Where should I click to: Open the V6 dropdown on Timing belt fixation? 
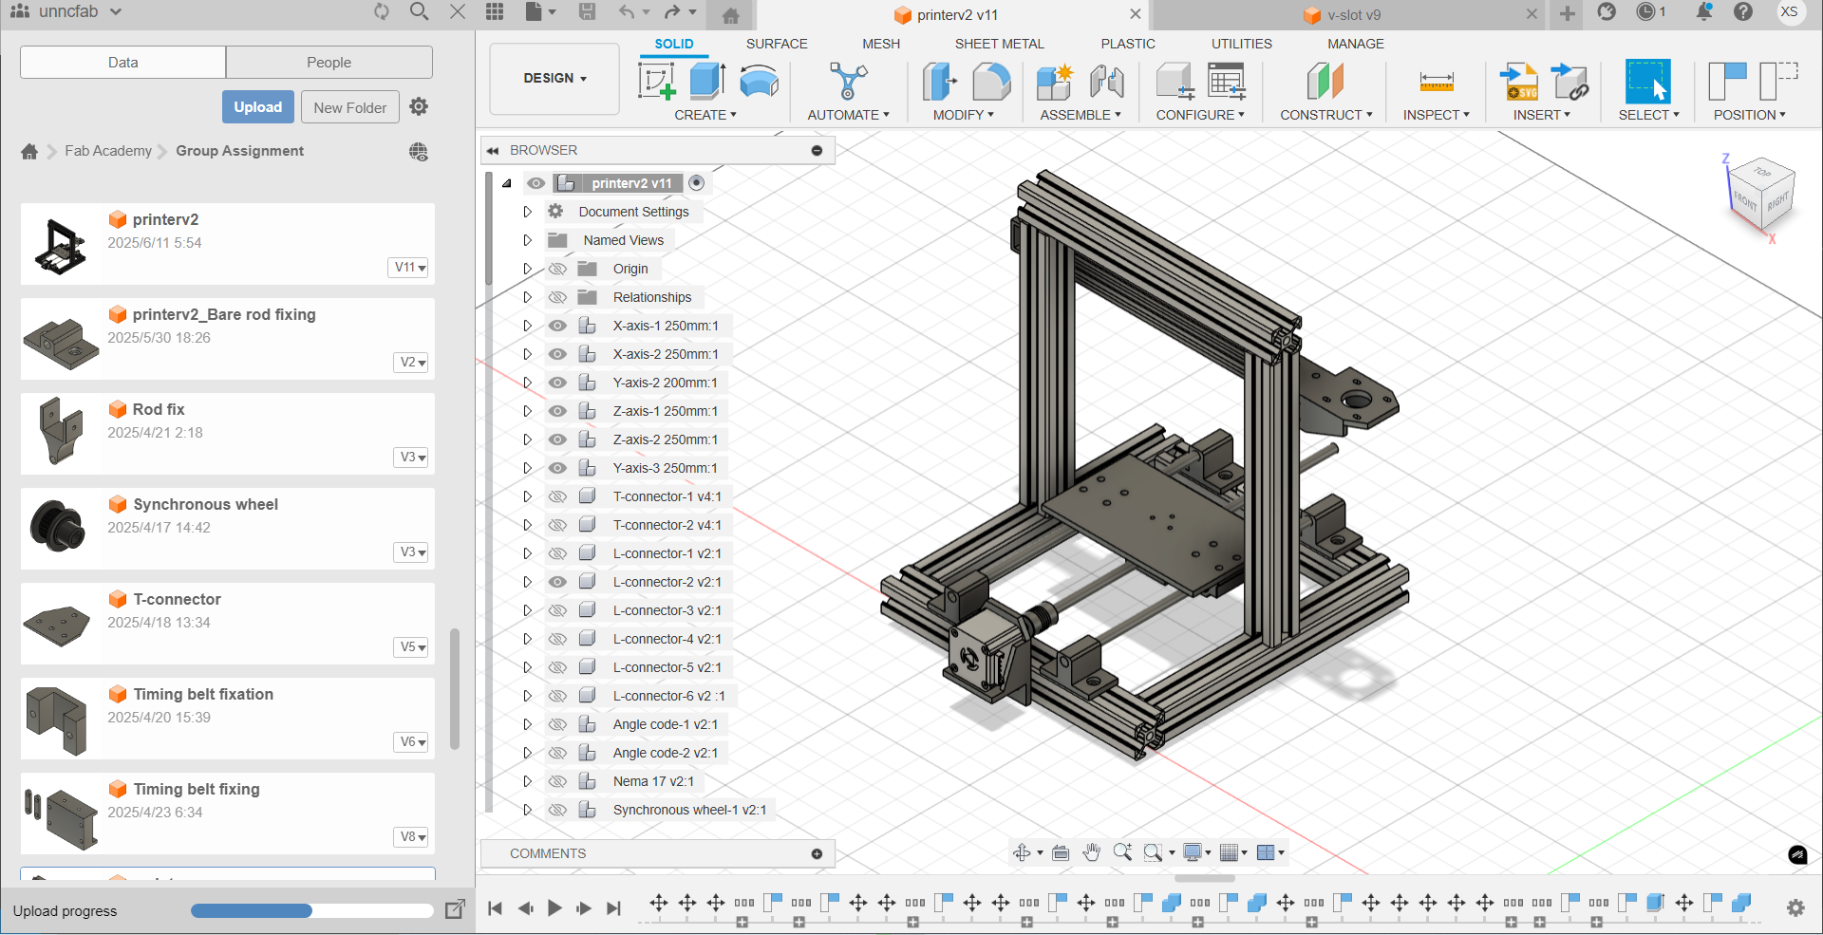413,742
